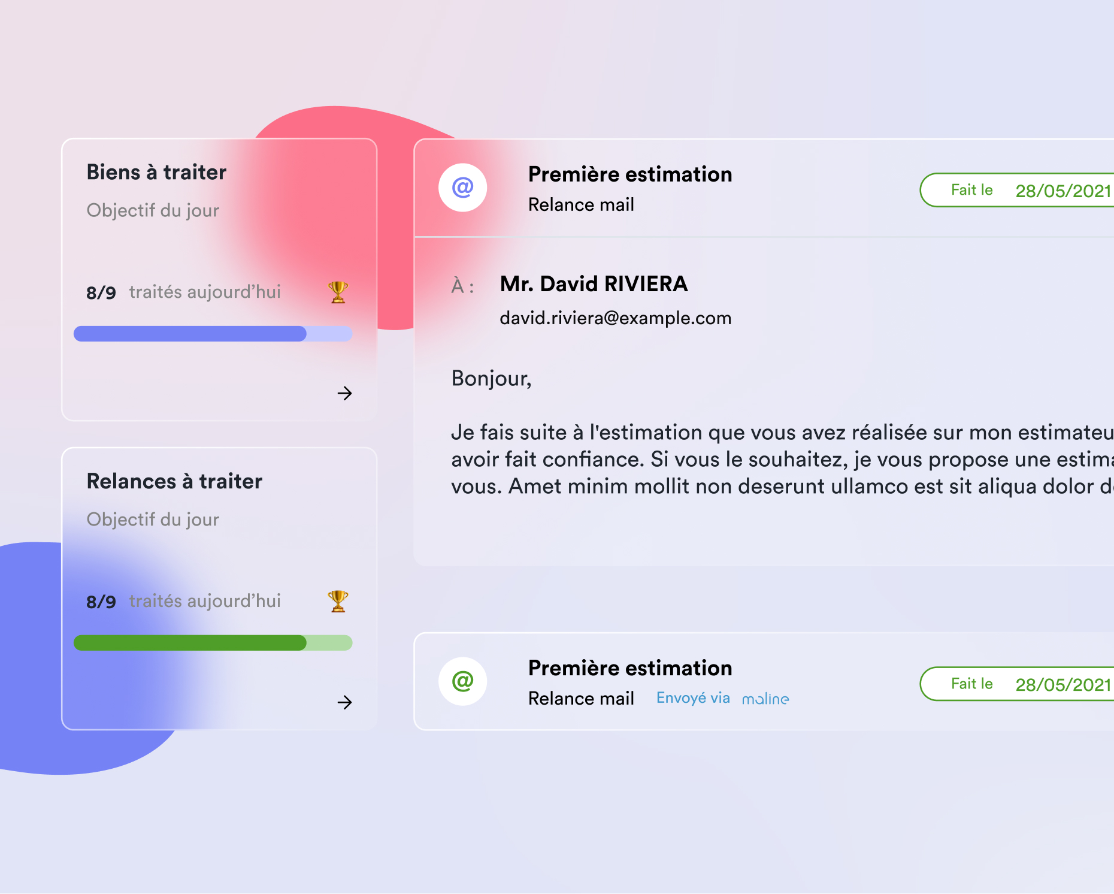Expand the lower Première estimation card
This screenshot has width=1114, height=894.
point(764,681)
